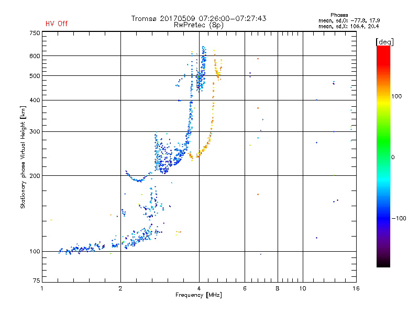Click the 'mean, sd,O: -77.8, 17.9' line
This screenshot has height=314, width=419.
click(x=349, y=20)
